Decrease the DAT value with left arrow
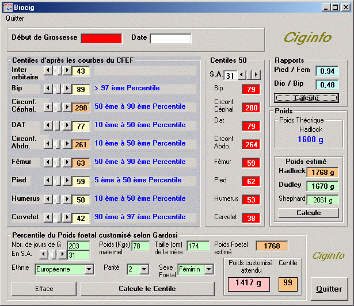 [48, 126]
